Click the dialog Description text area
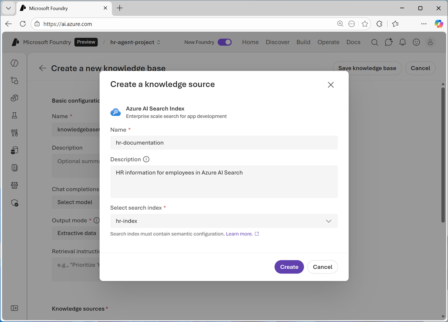 tap(224, 182)
